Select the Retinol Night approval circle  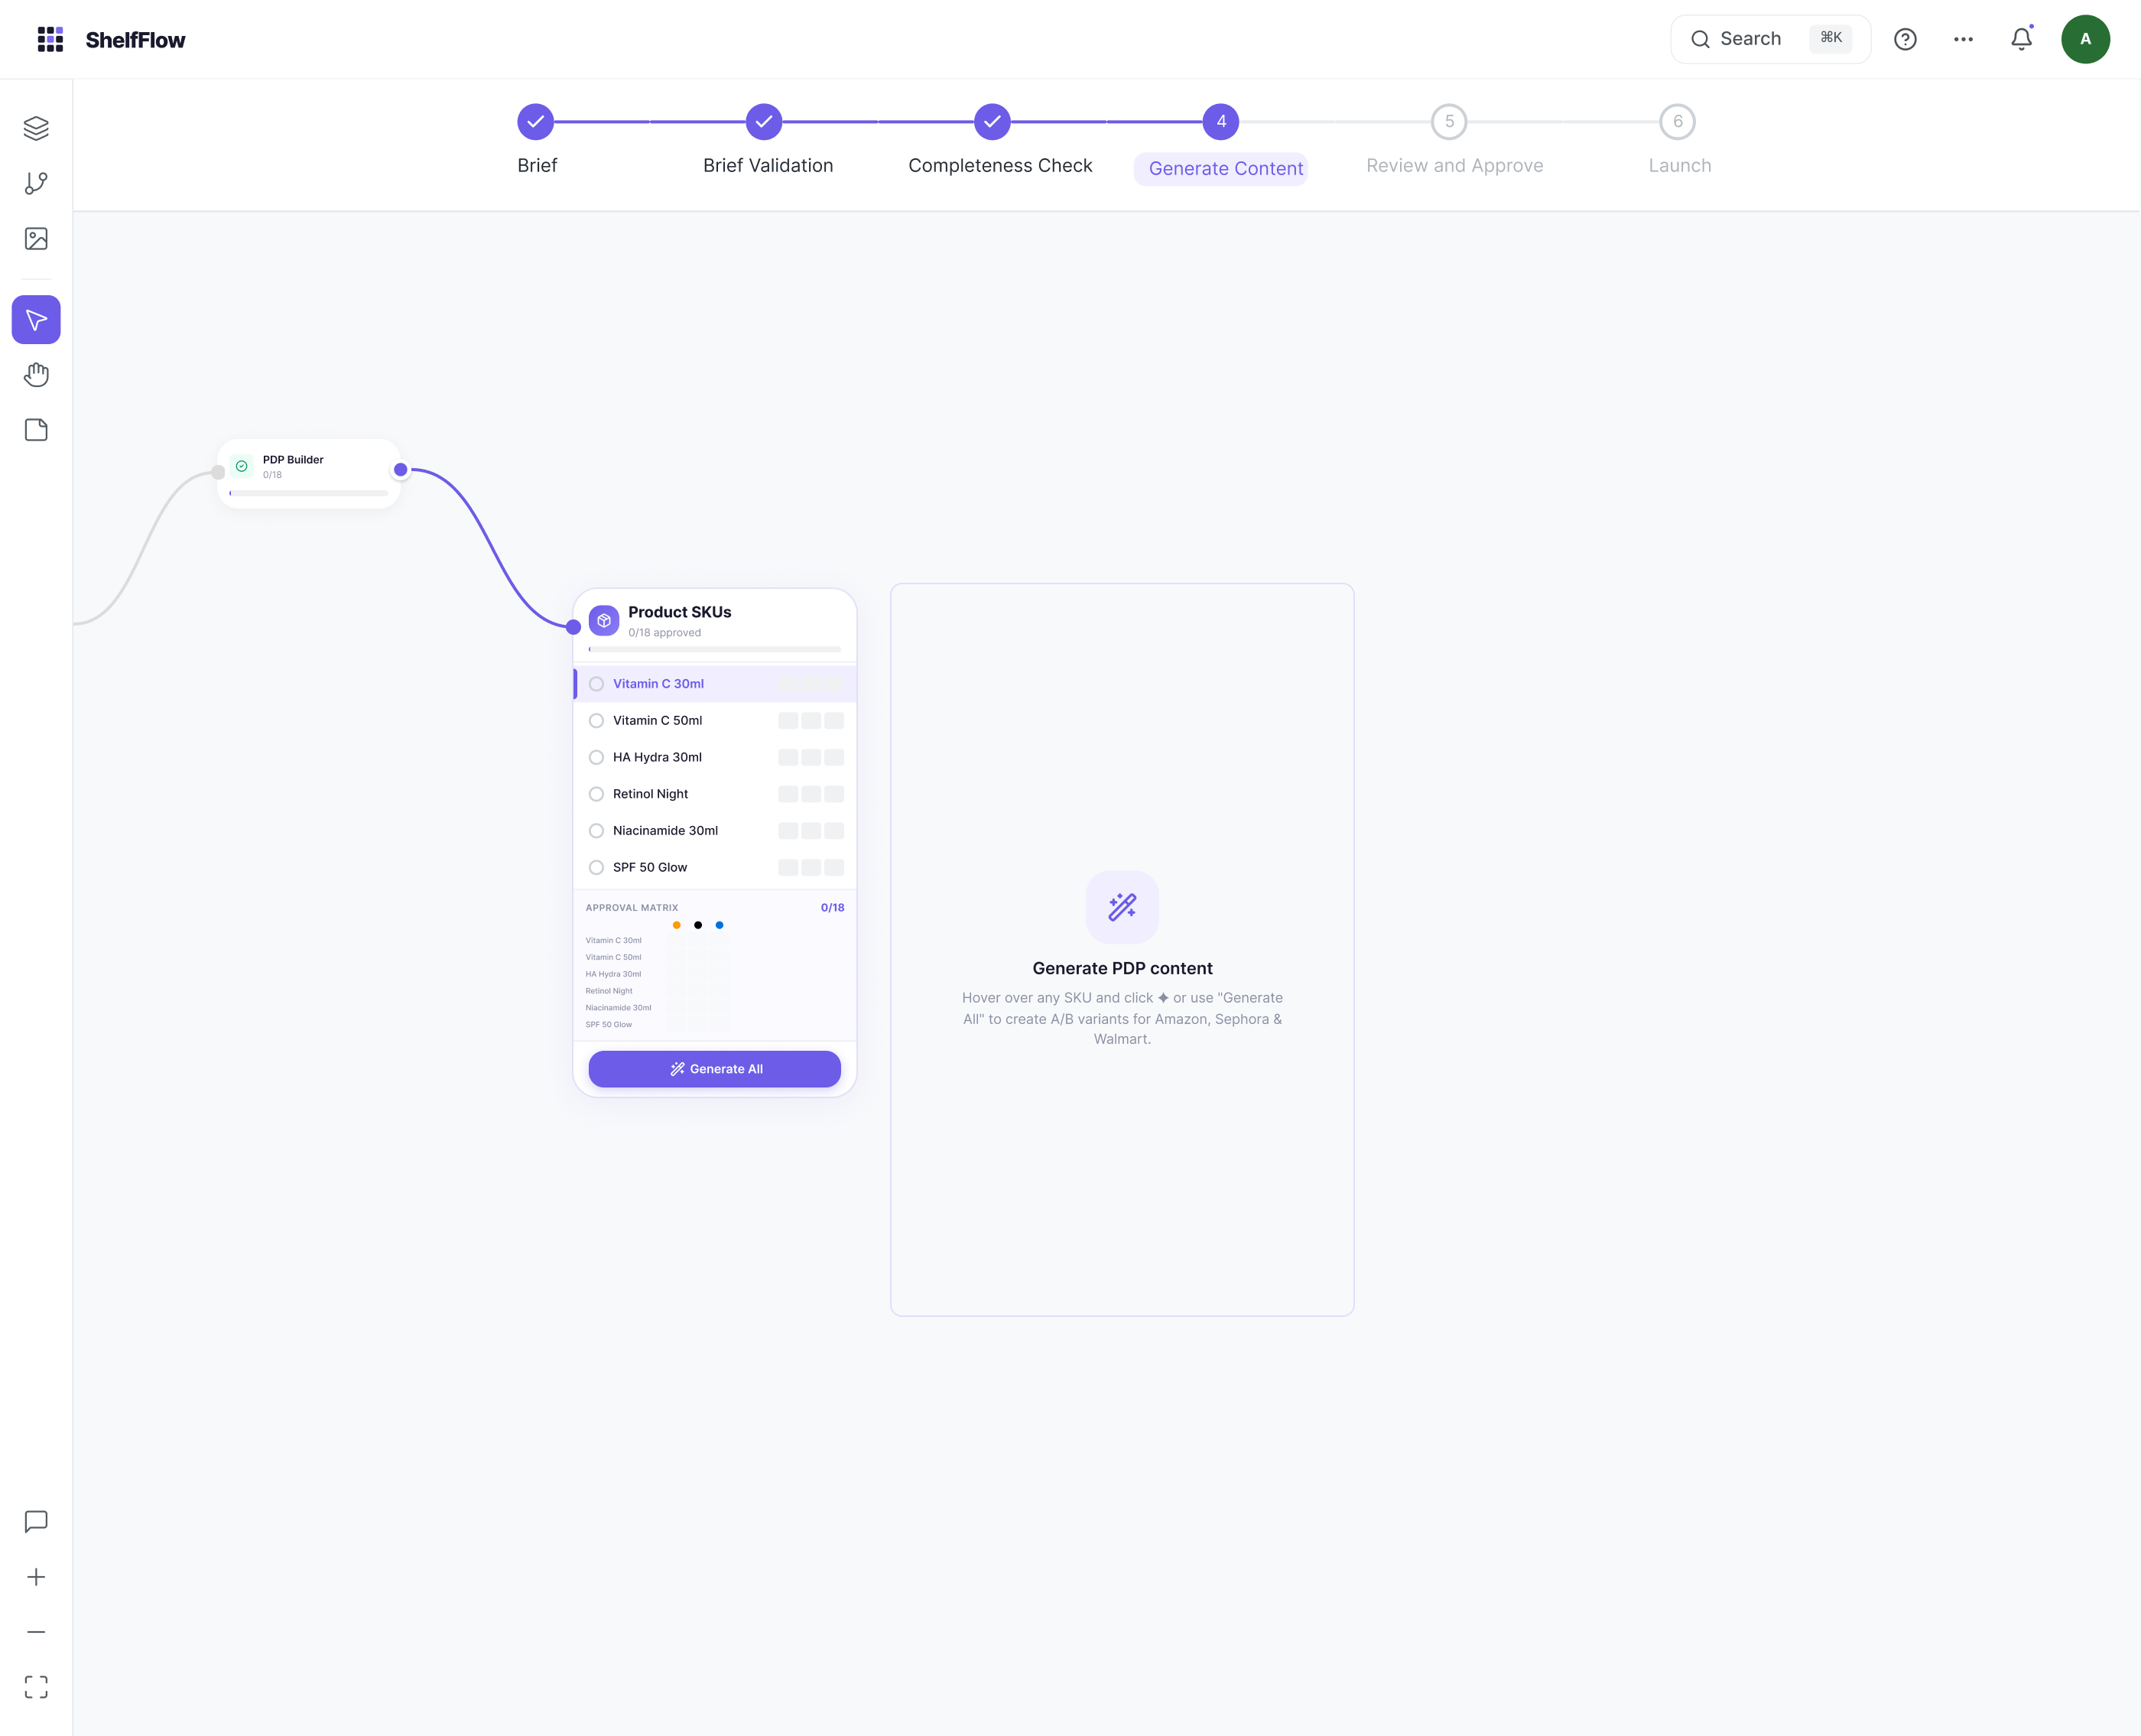coord(598,793)
